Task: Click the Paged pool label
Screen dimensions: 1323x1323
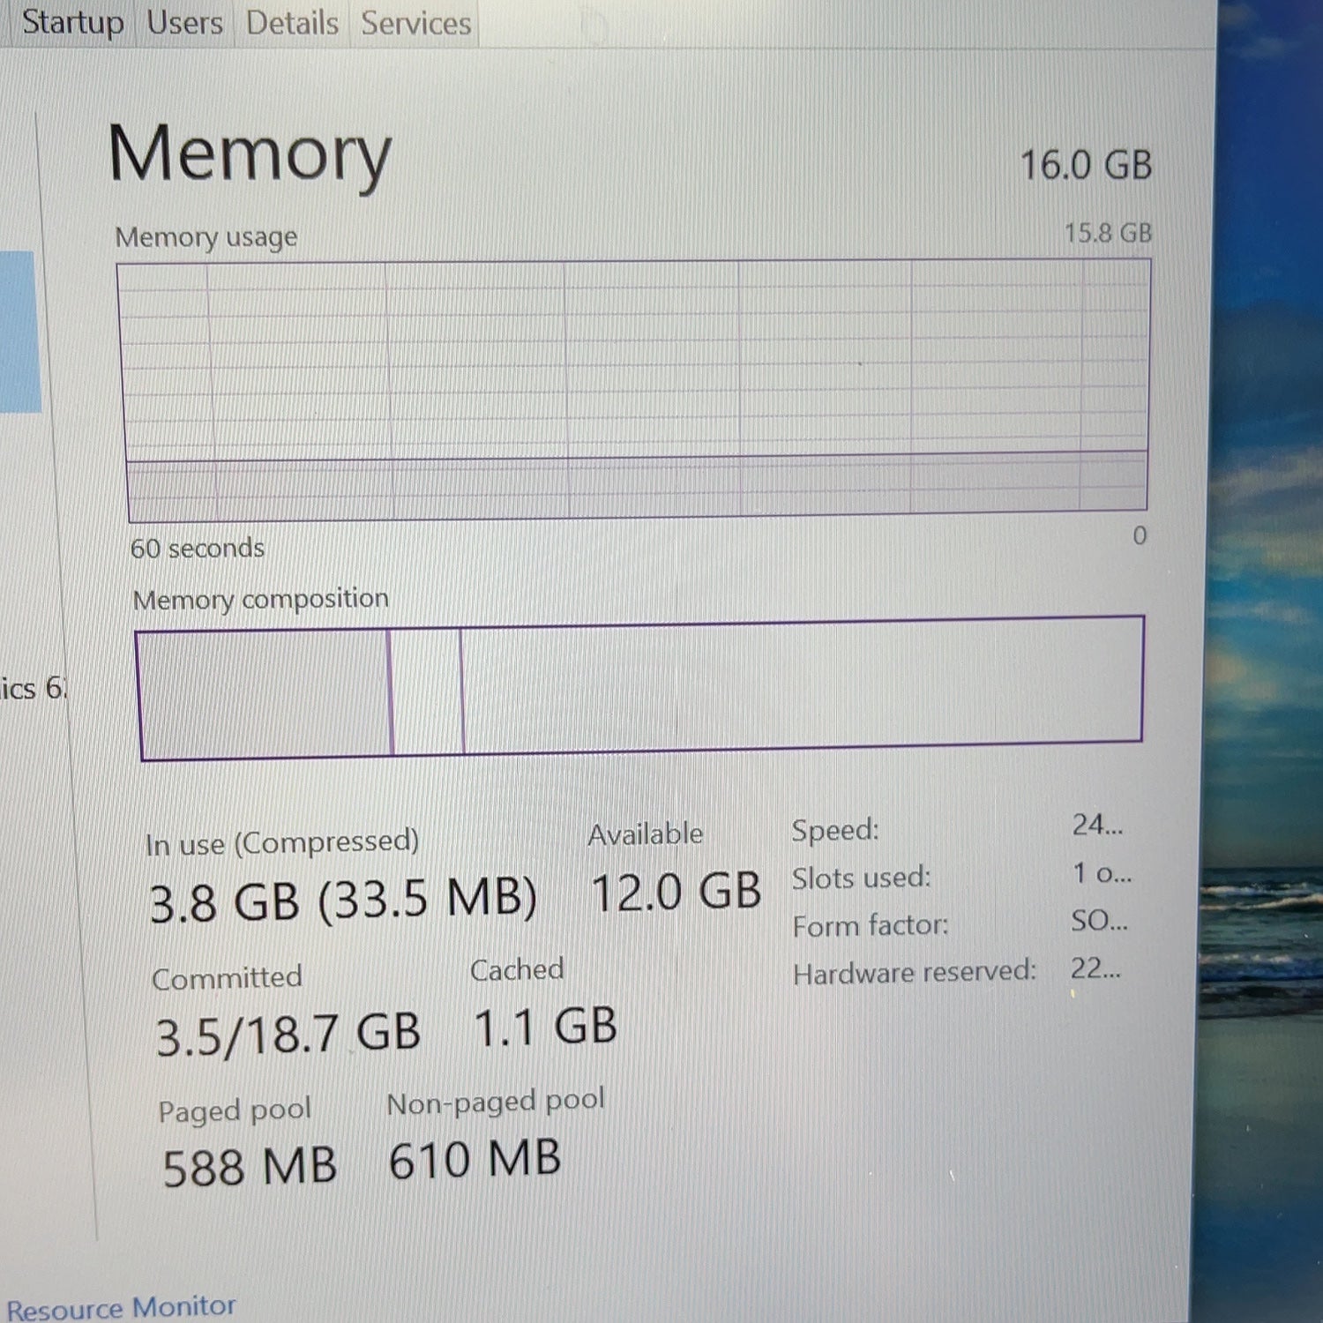Action: [235, 1110]
